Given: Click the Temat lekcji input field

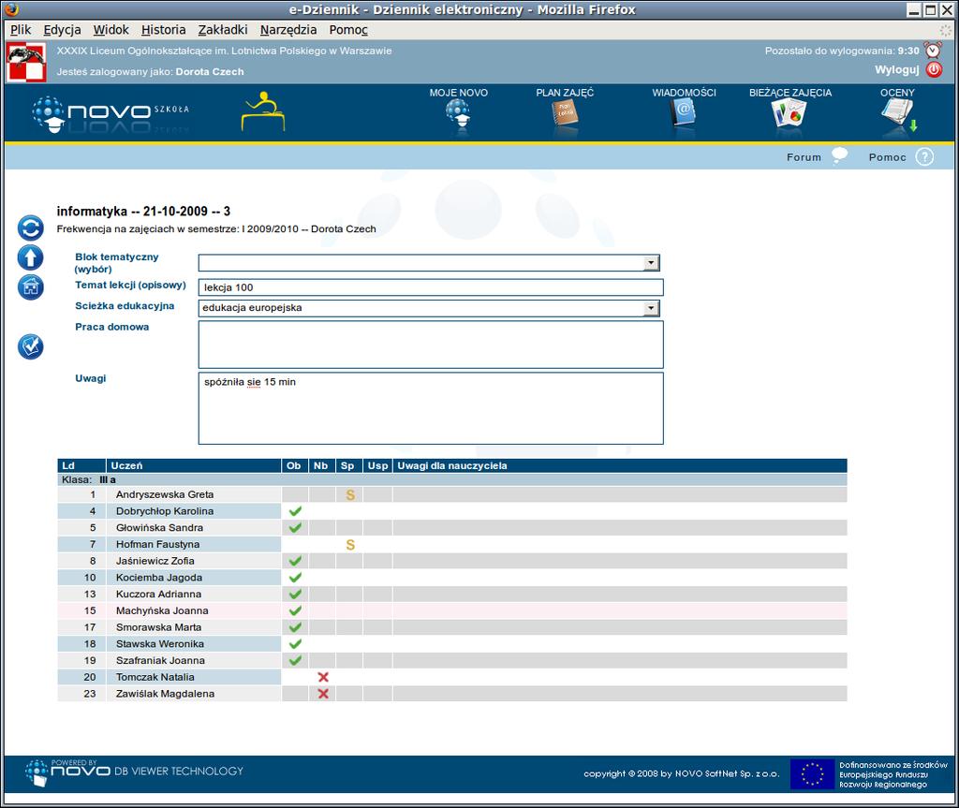Looking at the screenshot, I should click(x=431, y=287).
